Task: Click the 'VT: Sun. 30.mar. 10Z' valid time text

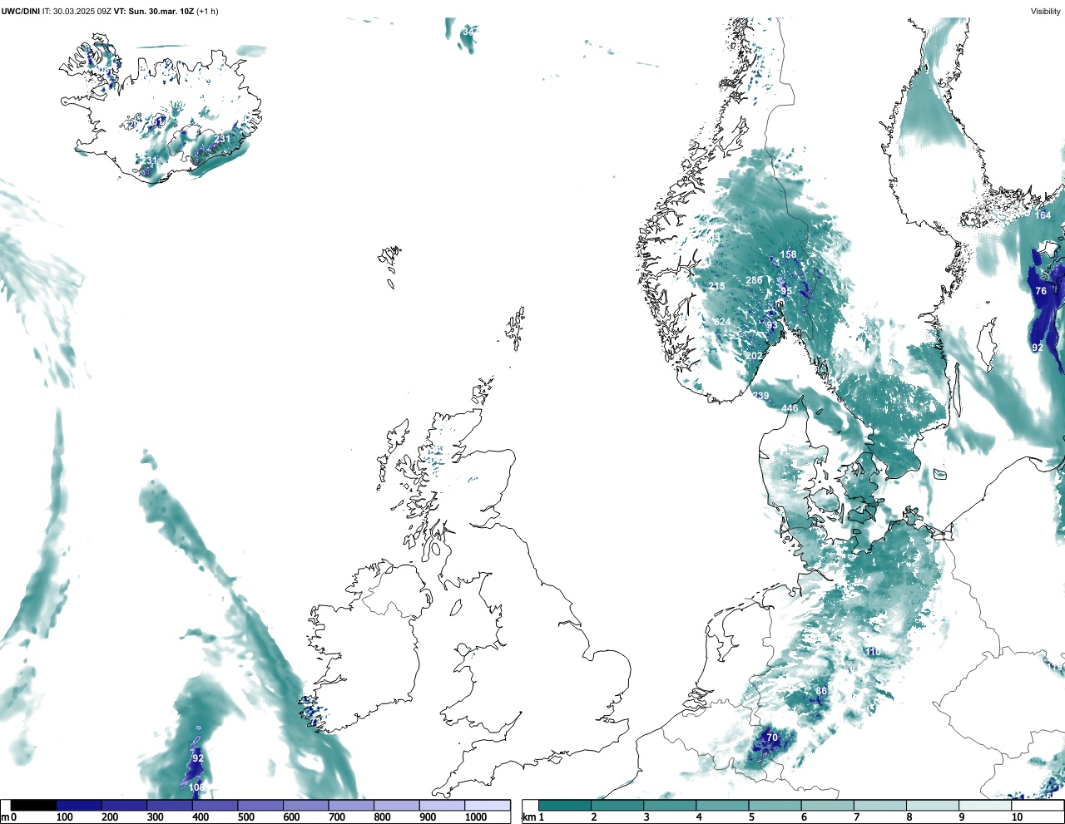Action: 153,12
